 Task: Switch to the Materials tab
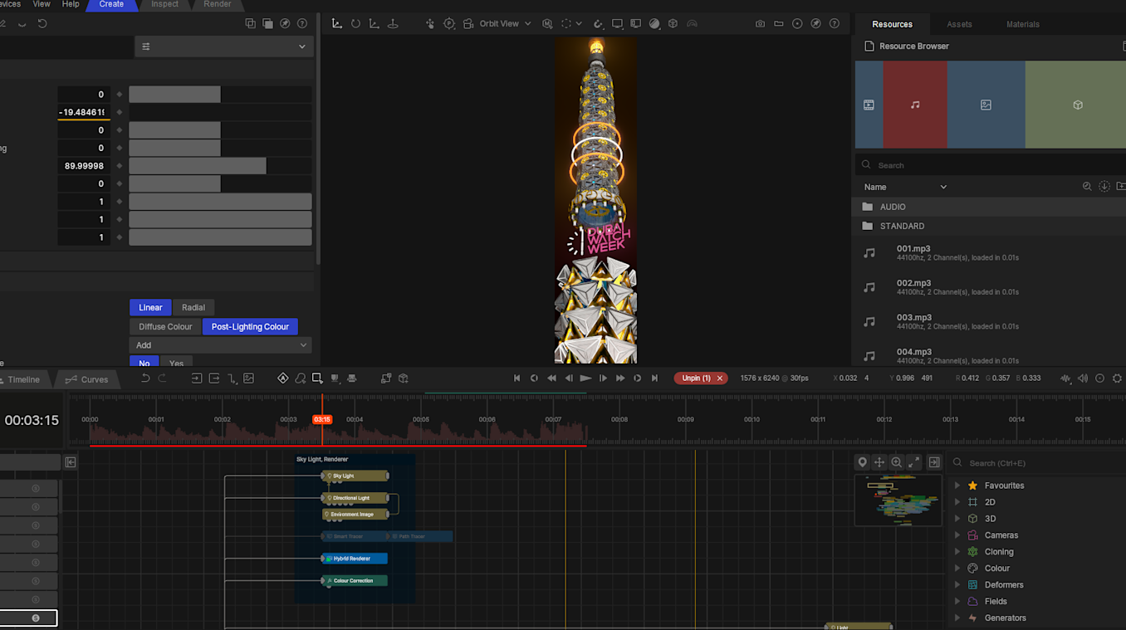coord(1022,24)
